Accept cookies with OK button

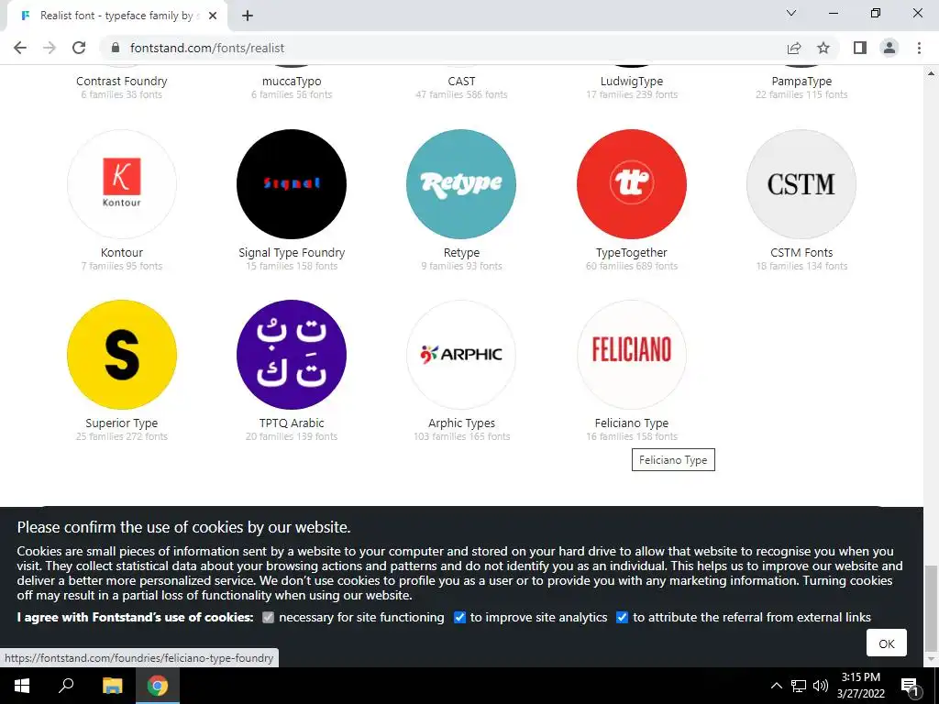887,643
